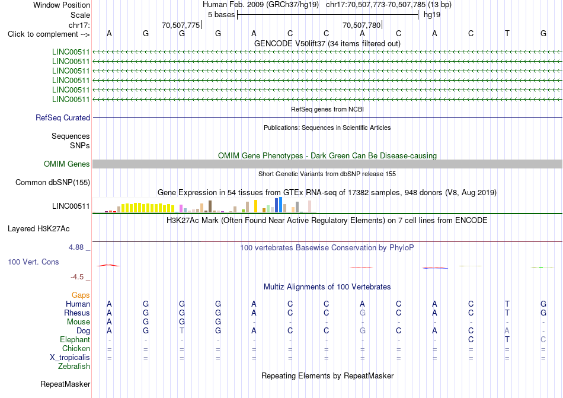Open Publications: Sequences in Scientific Articles title

[x=327, y=128]
